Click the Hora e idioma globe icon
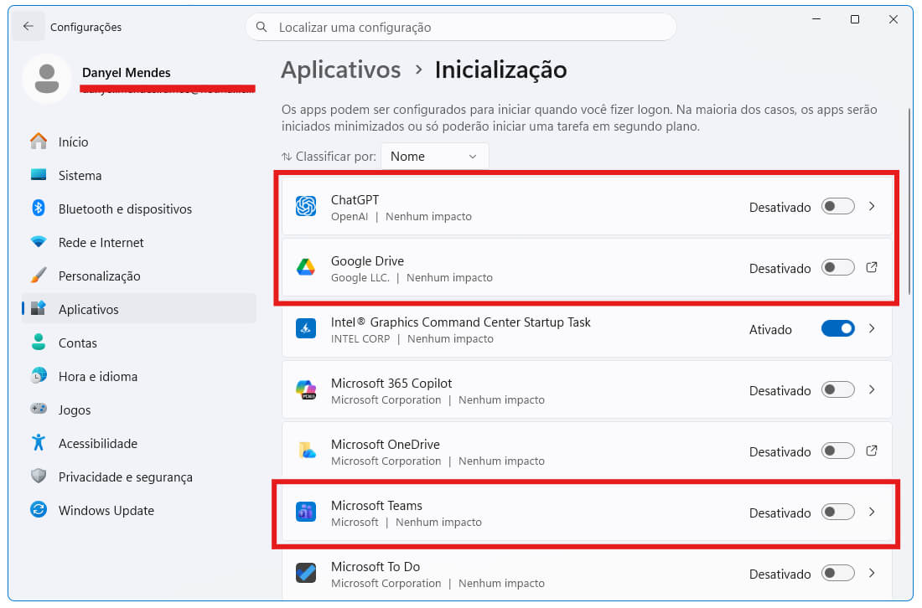Viewport: 922px width, 608px height. pyautogui.click(x=39, y=375)
